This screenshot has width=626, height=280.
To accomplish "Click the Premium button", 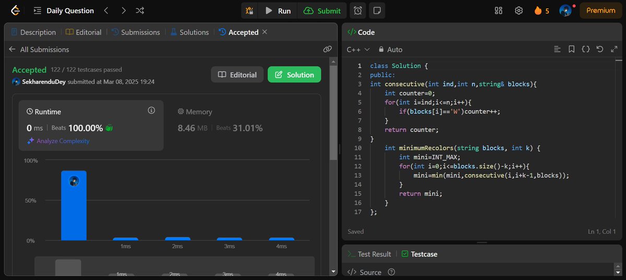I will tap(600, 10).
